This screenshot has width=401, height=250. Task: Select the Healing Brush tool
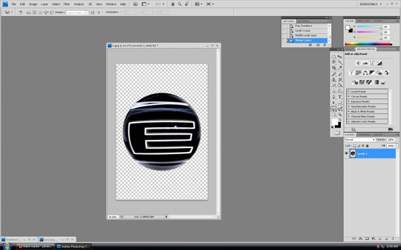[x=333, y=74]
